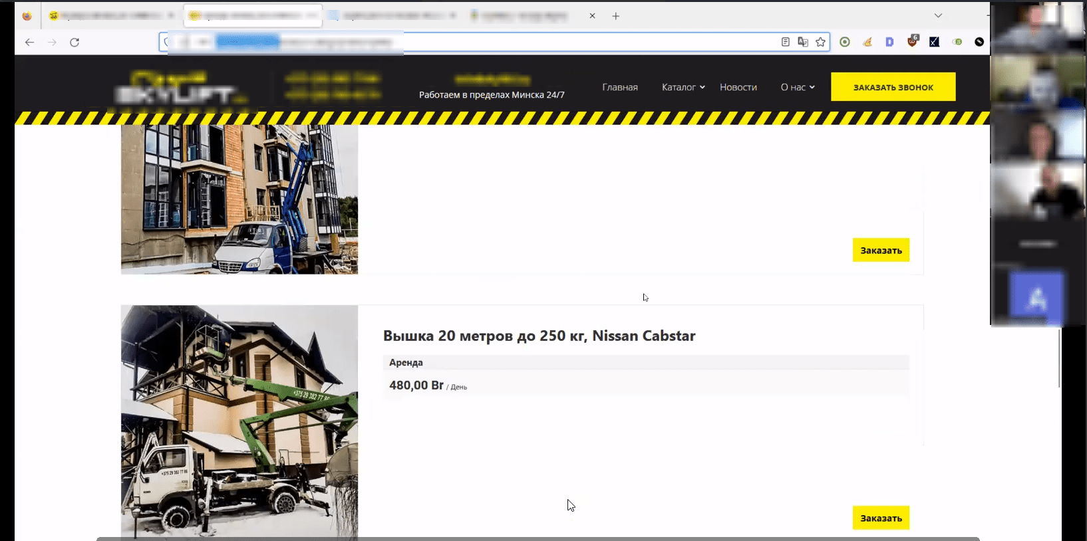Click the vertical scrollbar beside the page
The width and height of the screenshot is (1087, 541).
[x=1059, y=358]
